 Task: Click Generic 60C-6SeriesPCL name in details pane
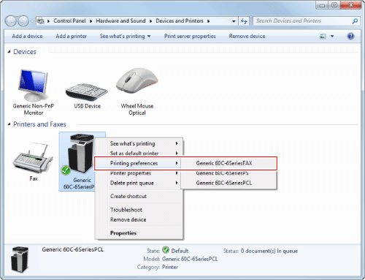(72, 249)
